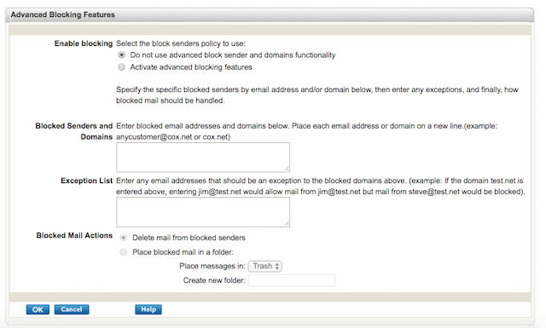
Task: Select 'Activate advanced blocking features' radio button
Action: [121, 66]
